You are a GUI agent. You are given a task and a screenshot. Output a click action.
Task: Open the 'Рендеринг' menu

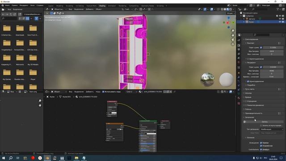tap(24, 5)
